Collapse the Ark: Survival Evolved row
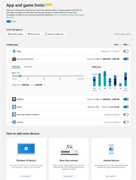Viewport: 136px width, 180px height. [x=9, y=59]
